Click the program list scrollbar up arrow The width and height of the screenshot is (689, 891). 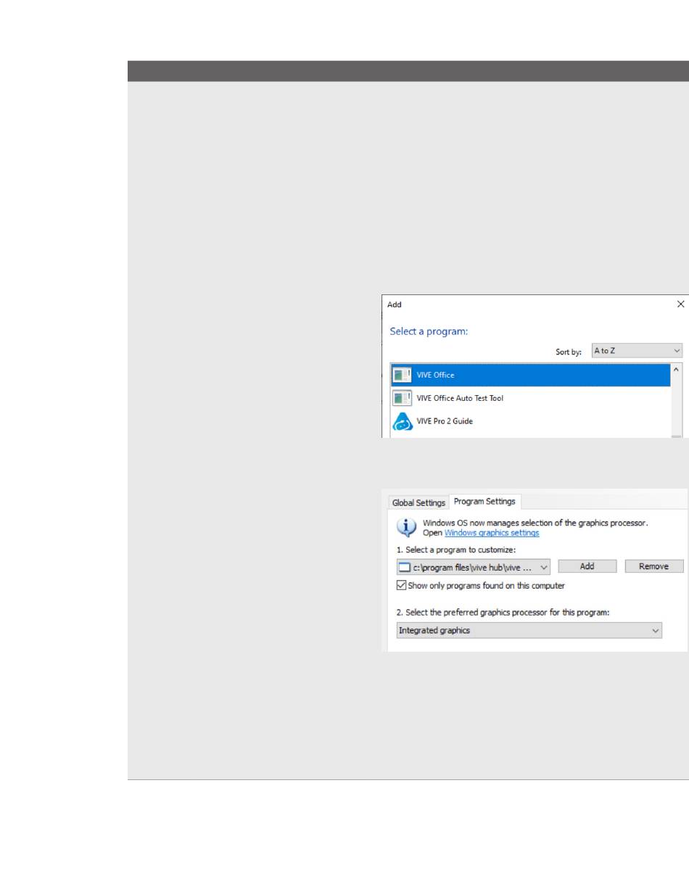coord(677,370)
